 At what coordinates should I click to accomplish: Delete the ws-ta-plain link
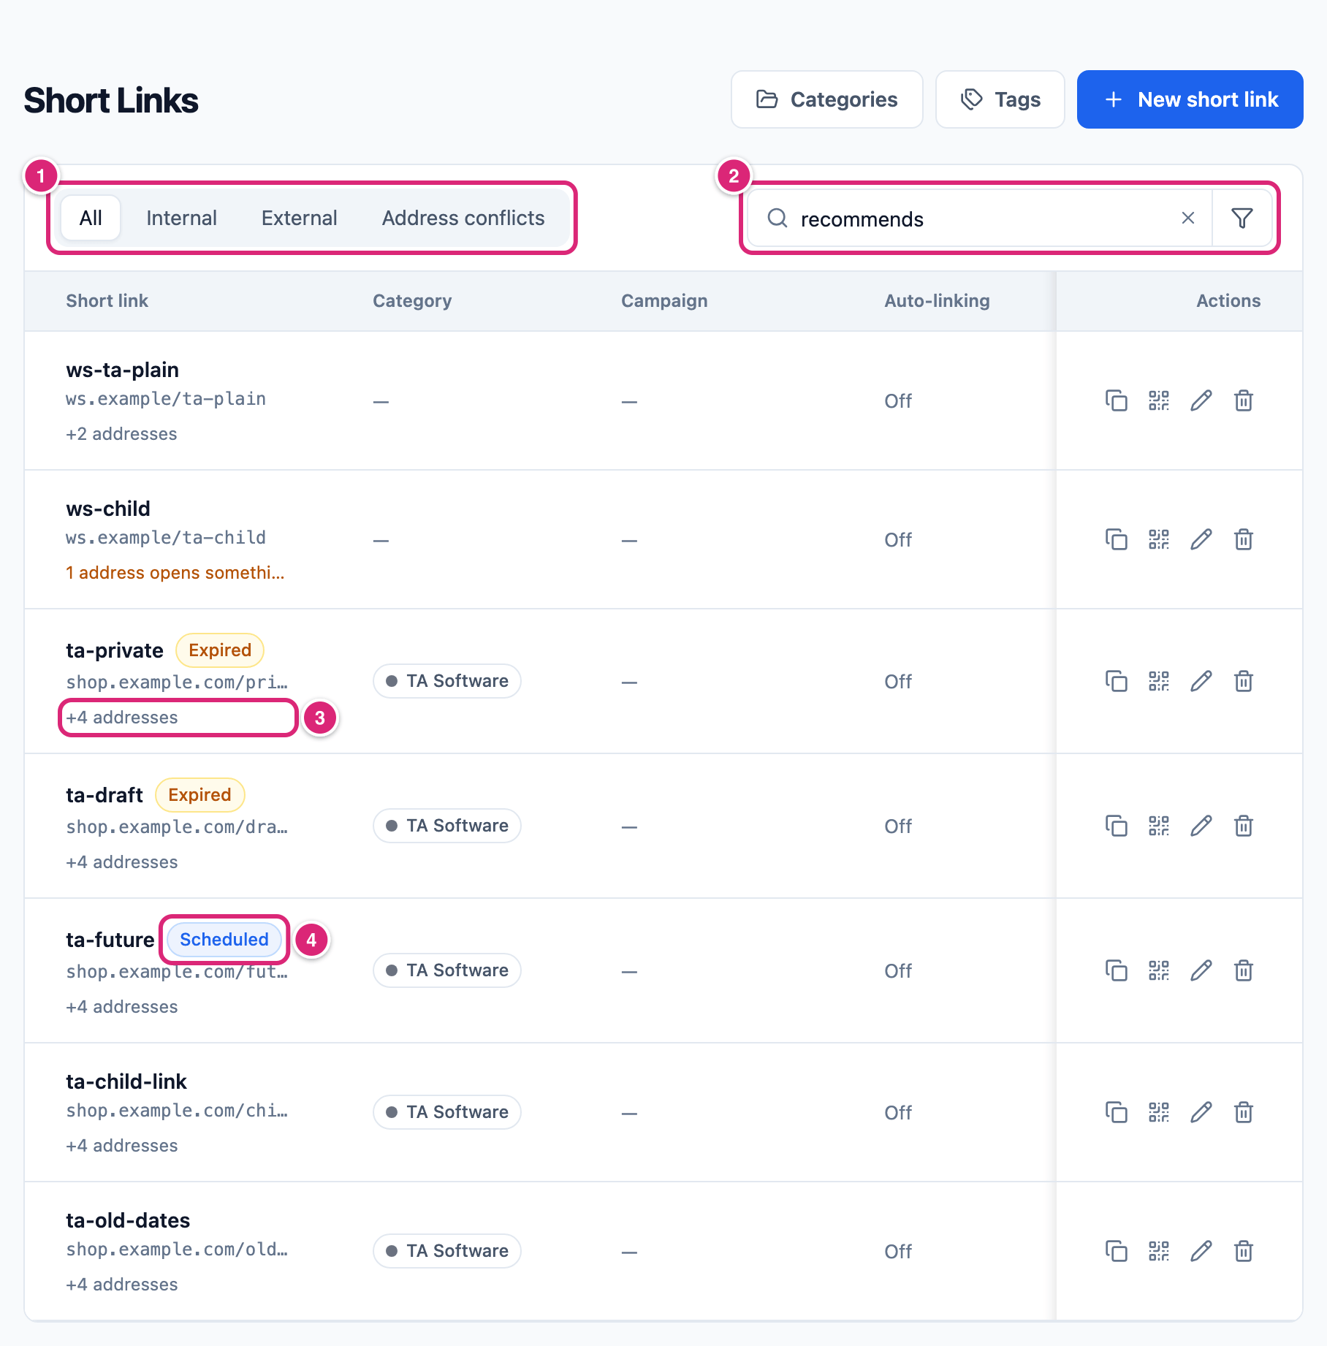1243,400
